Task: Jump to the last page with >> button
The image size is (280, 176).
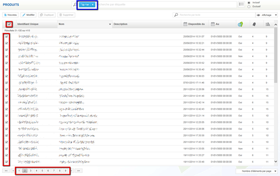Action: [78, 171]
